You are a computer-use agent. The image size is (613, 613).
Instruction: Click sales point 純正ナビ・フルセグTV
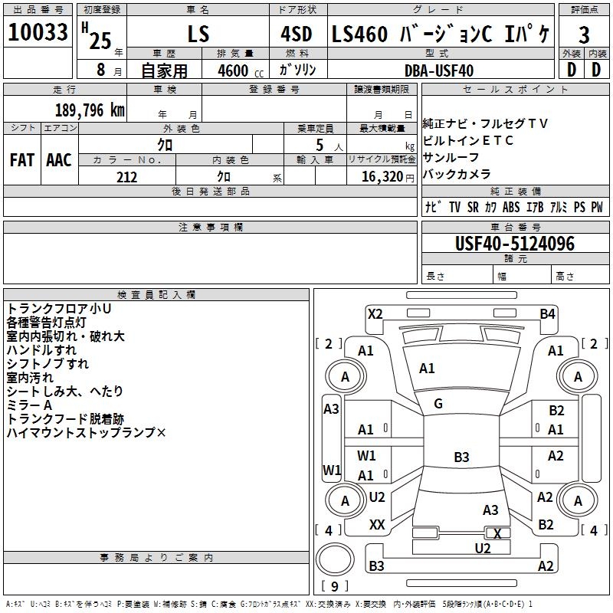485,123
